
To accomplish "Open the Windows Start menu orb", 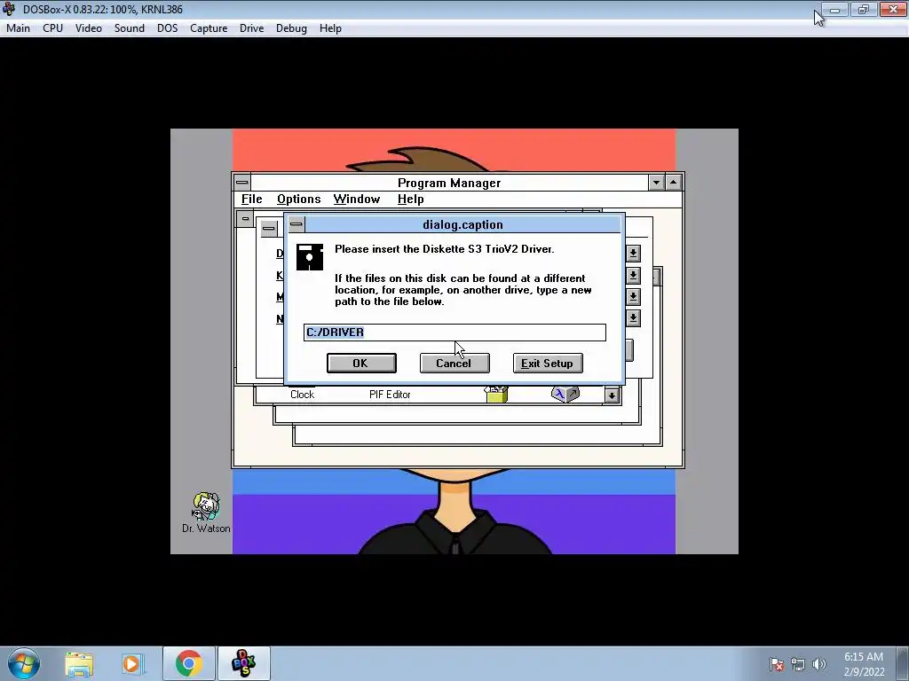I will (x=24, y=663).
